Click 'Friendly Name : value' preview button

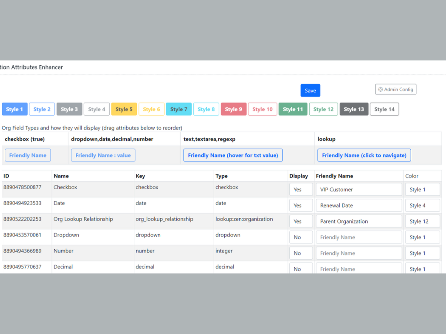tap(103, 155)
